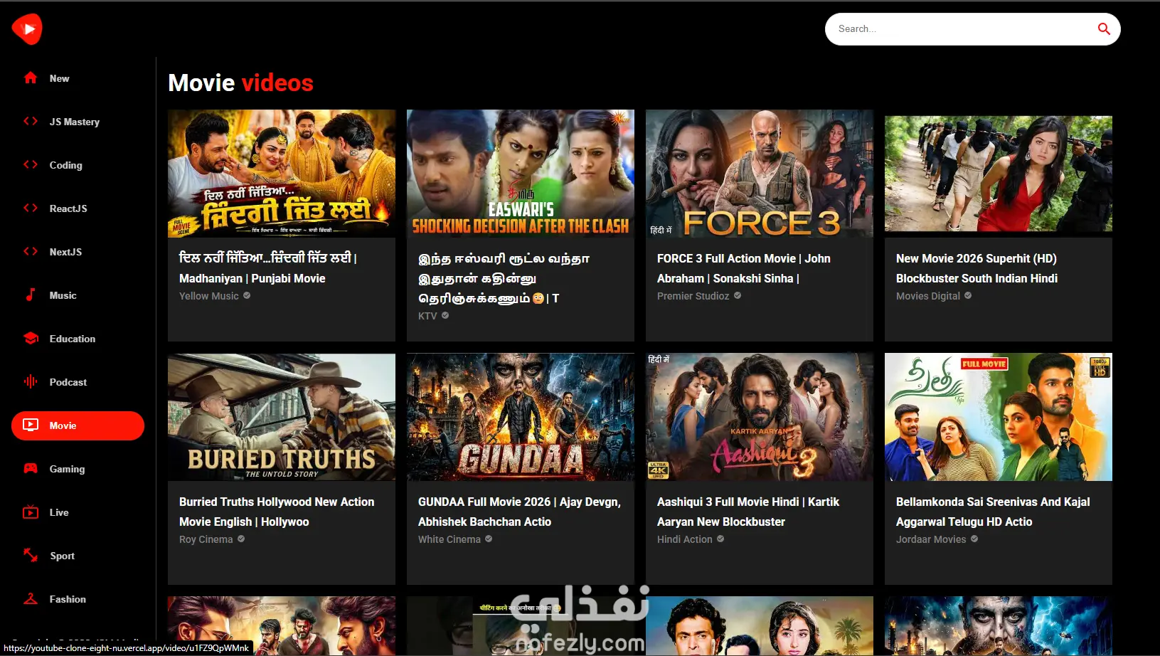Open the Fashion category

pos(78,599)
